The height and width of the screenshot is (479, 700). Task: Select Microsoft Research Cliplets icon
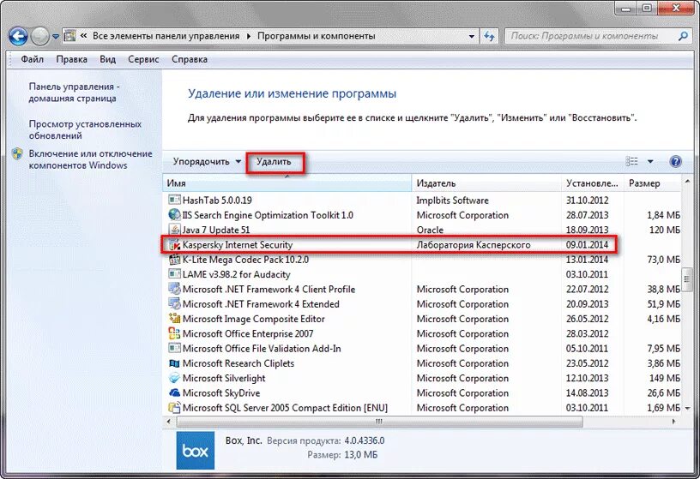pos(174,363)
